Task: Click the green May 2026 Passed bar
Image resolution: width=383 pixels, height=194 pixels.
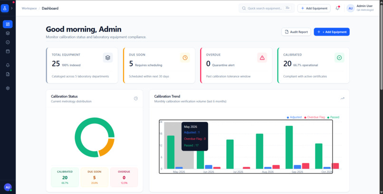Action: coord(171,152)
